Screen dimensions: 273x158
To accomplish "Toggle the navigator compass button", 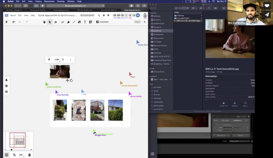I will click(x=7, y=155).
